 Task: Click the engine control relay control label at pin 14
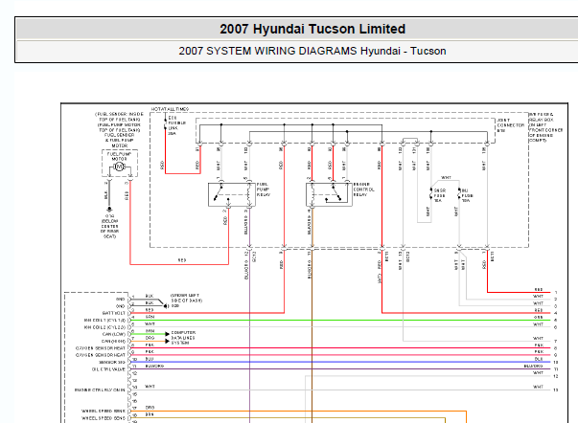tap(100, 390)
